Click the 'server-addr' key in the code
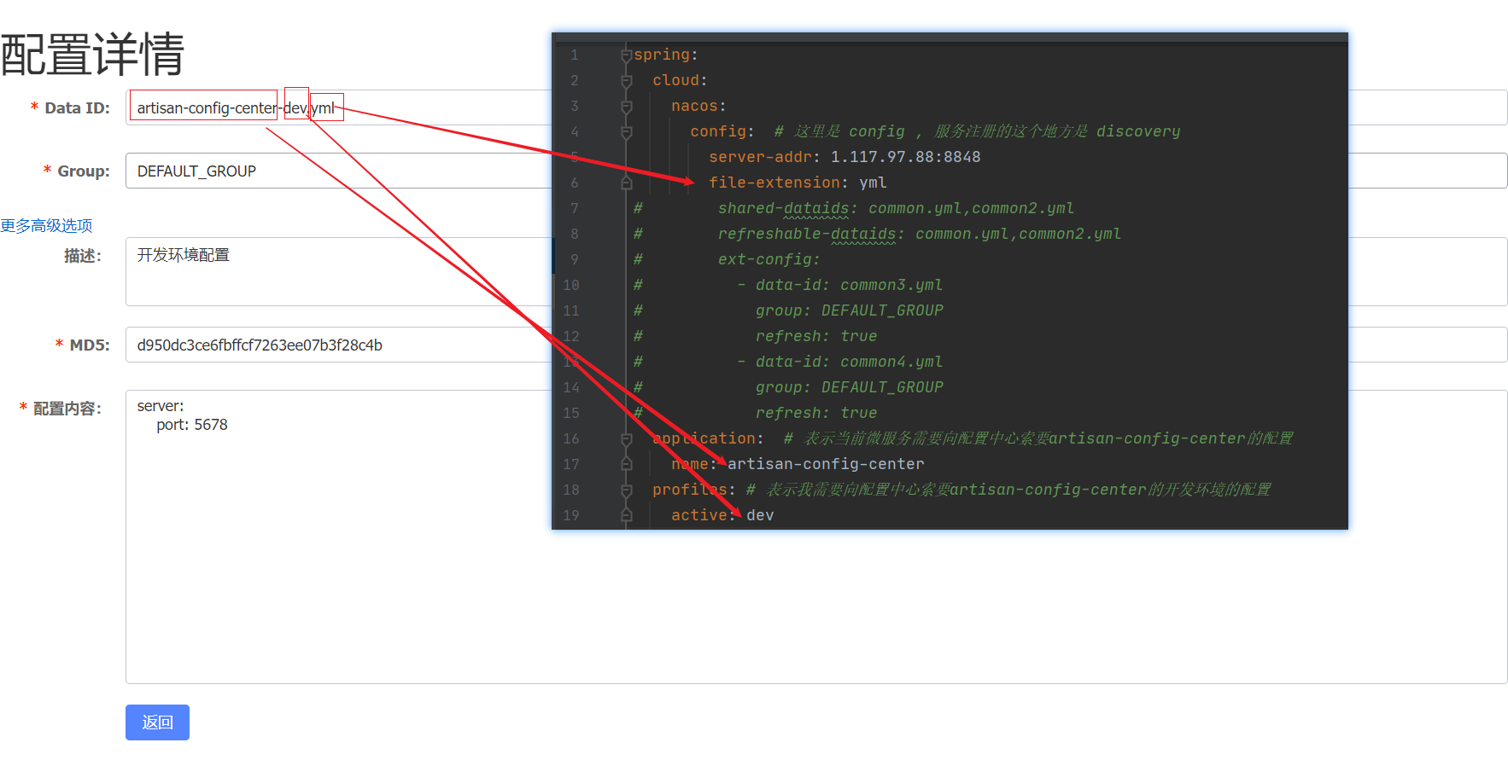The image size is (1508, 760). pyautogui.click(x=760, y=157)
